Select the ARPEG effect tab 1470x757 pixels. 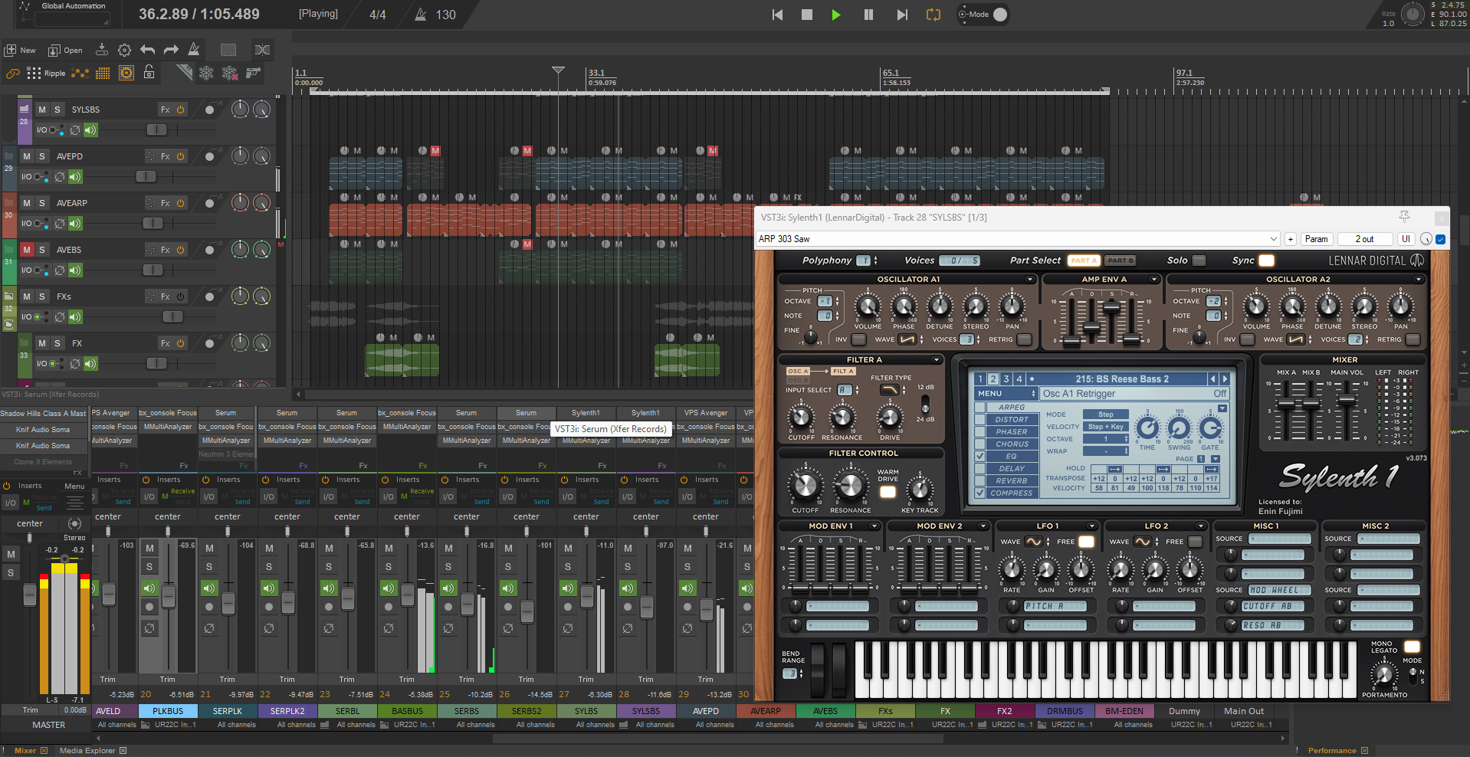point(1012,408)
